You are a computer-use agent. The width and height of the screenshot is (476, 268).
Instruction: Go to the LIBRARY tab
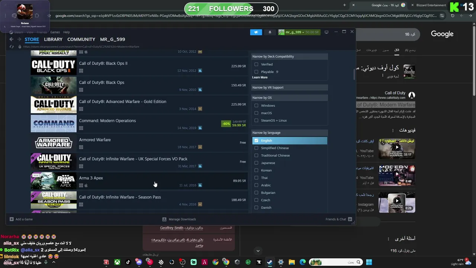coord(53,39)
